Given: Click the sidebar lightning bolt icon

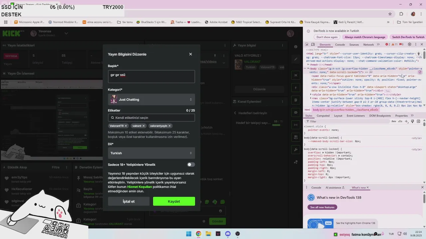Looking at the screenshot, I should tap(296, 88).
